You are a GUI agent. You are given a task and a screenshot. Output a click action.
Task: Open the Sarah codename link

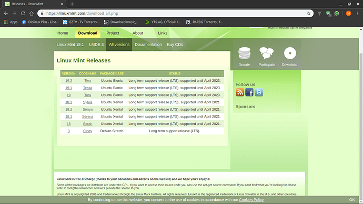coord(87,124)
